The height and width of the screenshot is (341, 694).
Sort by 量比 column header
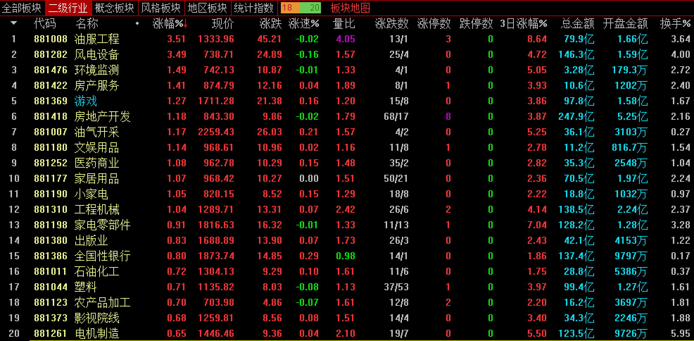pos(344,24)
